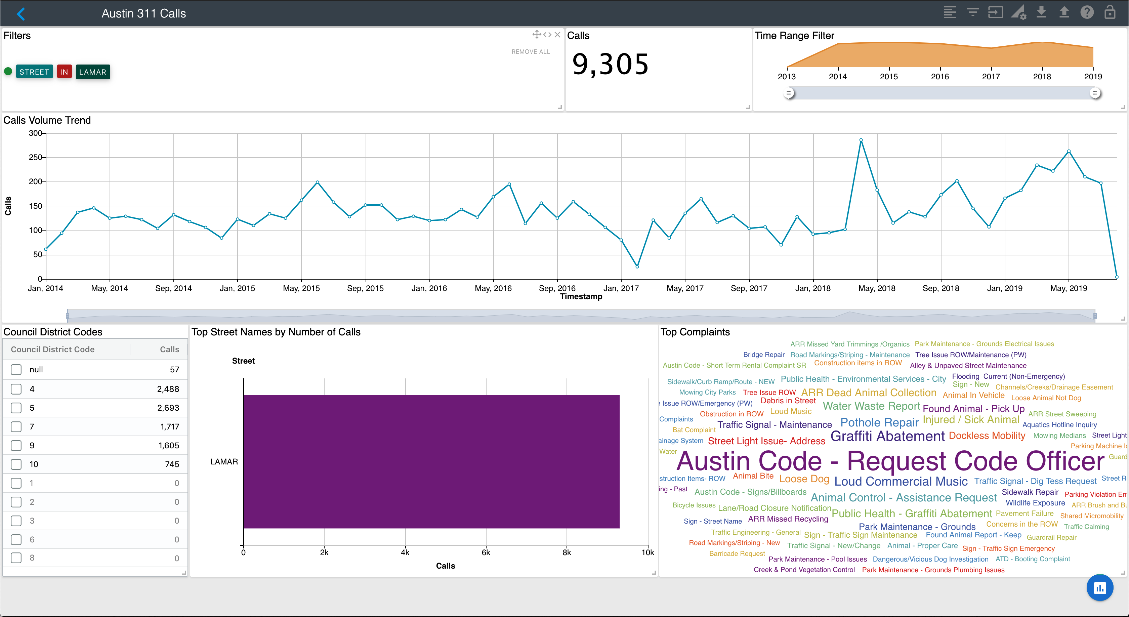Click the Top Street Names panel resize corner
The width and height of the screenshot is (1129, 617).
654,573
